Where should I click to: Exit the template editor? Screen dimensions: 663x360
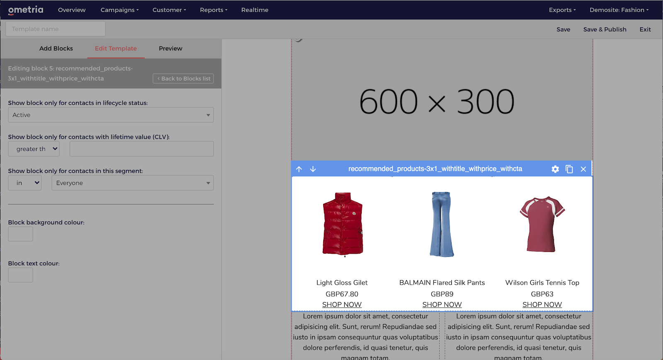click(x=645, y=29)
